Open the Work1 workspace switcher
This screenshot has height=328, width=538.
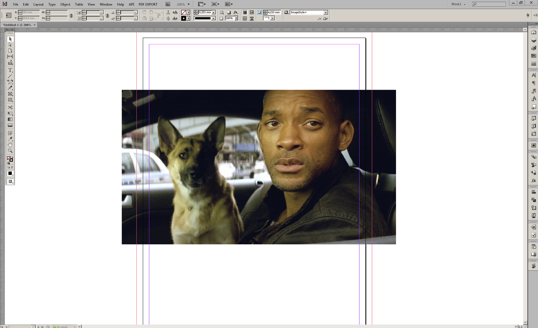[x=458, y=4]
